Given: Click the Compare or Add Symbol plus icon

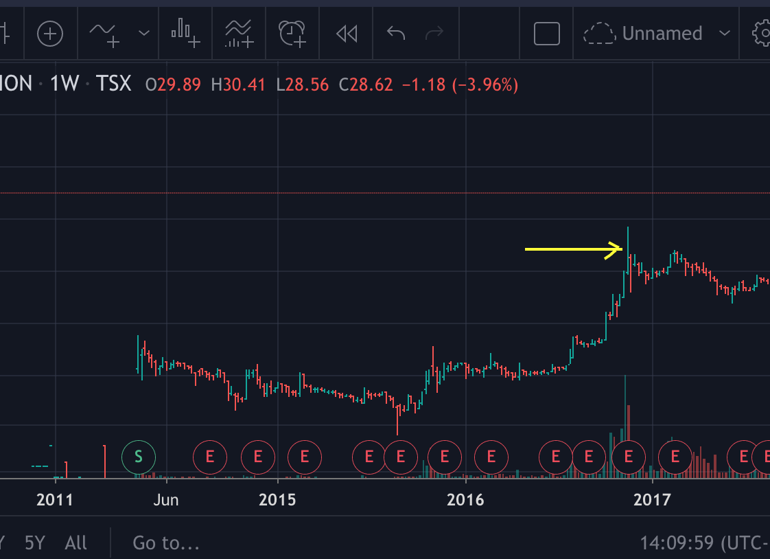Looking at the screenshot, I should pos(50,34).
